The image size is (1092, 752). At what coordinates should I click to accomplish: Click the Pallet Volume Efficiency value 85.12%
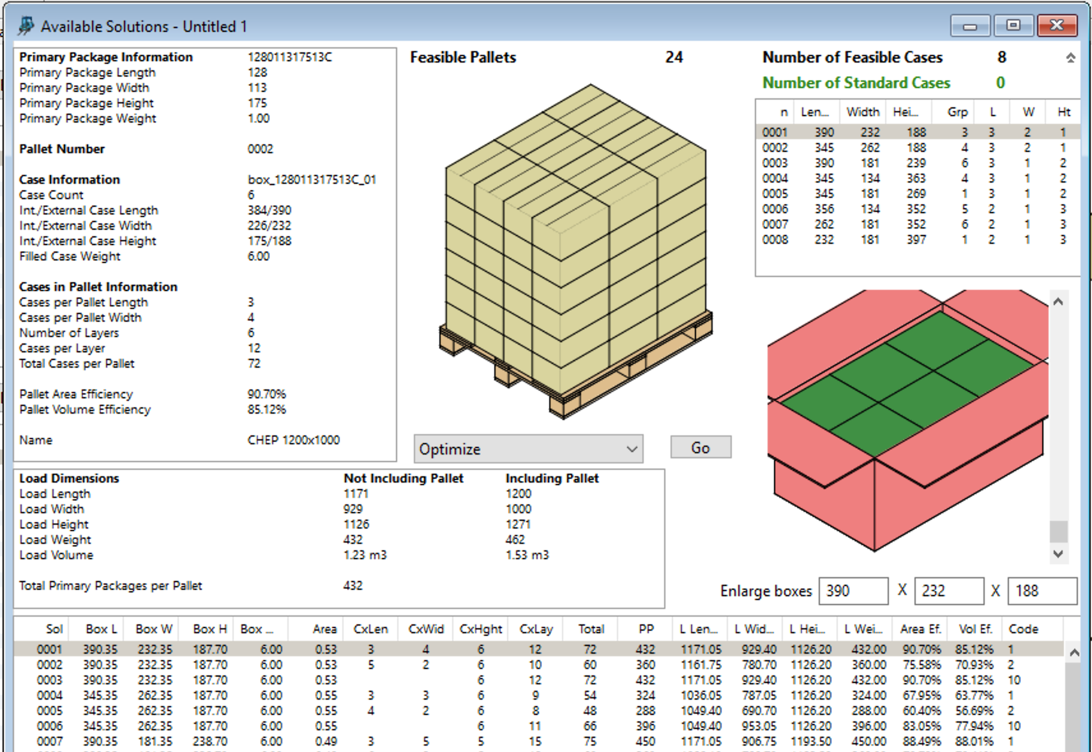point(267,409)
